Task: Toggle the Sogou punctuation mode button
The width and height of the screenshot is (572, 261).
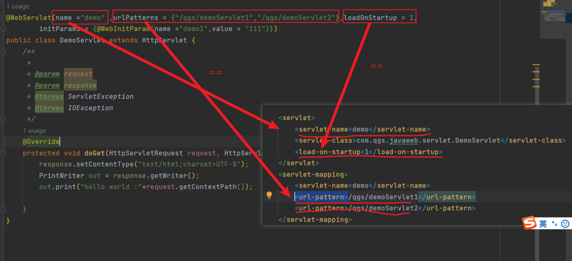Action: [x=554, y=224]
